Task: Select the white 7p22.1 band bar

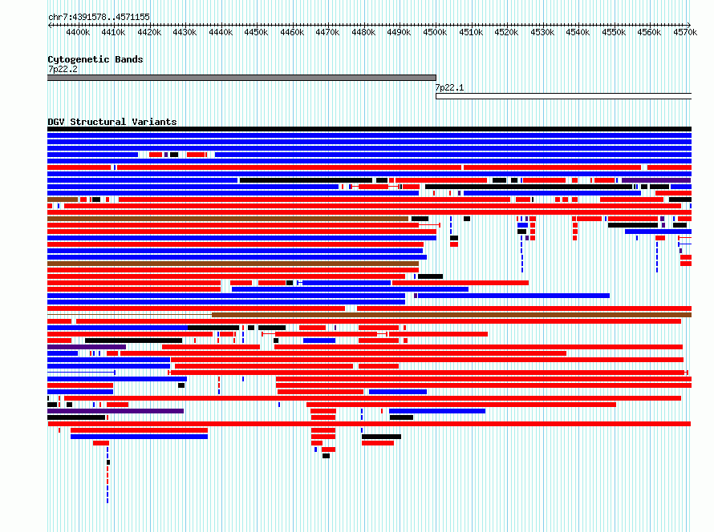Action: (563, 96)
